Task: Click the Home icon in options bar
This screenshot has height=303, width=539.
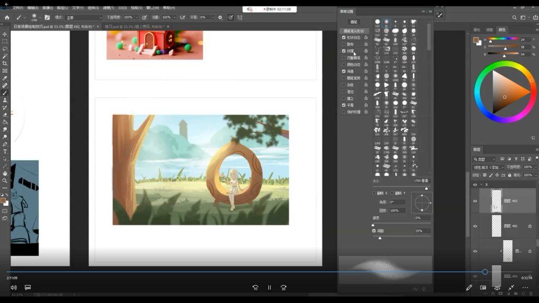Action: click(x=7, y=17)
